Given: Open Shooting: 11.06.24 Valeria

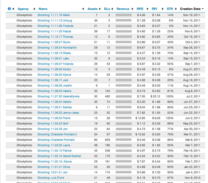Looking at the screenshot, I should (x=54, y=102).
